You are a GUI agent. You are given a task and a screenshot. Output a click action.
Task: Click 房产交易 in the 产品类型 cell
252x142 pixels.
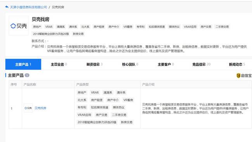pos(101,115)
